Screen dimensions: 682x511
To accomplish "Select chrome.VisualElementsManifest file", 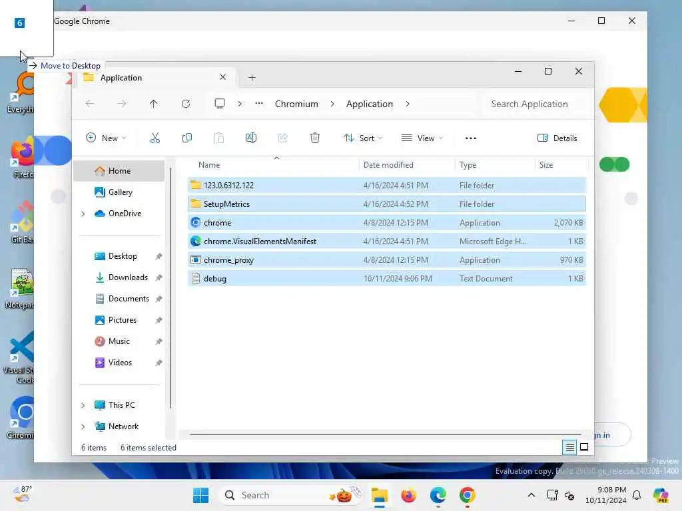I will point(387,241).
